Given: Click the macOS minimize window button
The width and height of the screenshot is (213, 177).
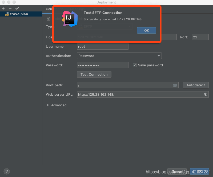Looking at the screenshot, I should [x=9, y=2].
